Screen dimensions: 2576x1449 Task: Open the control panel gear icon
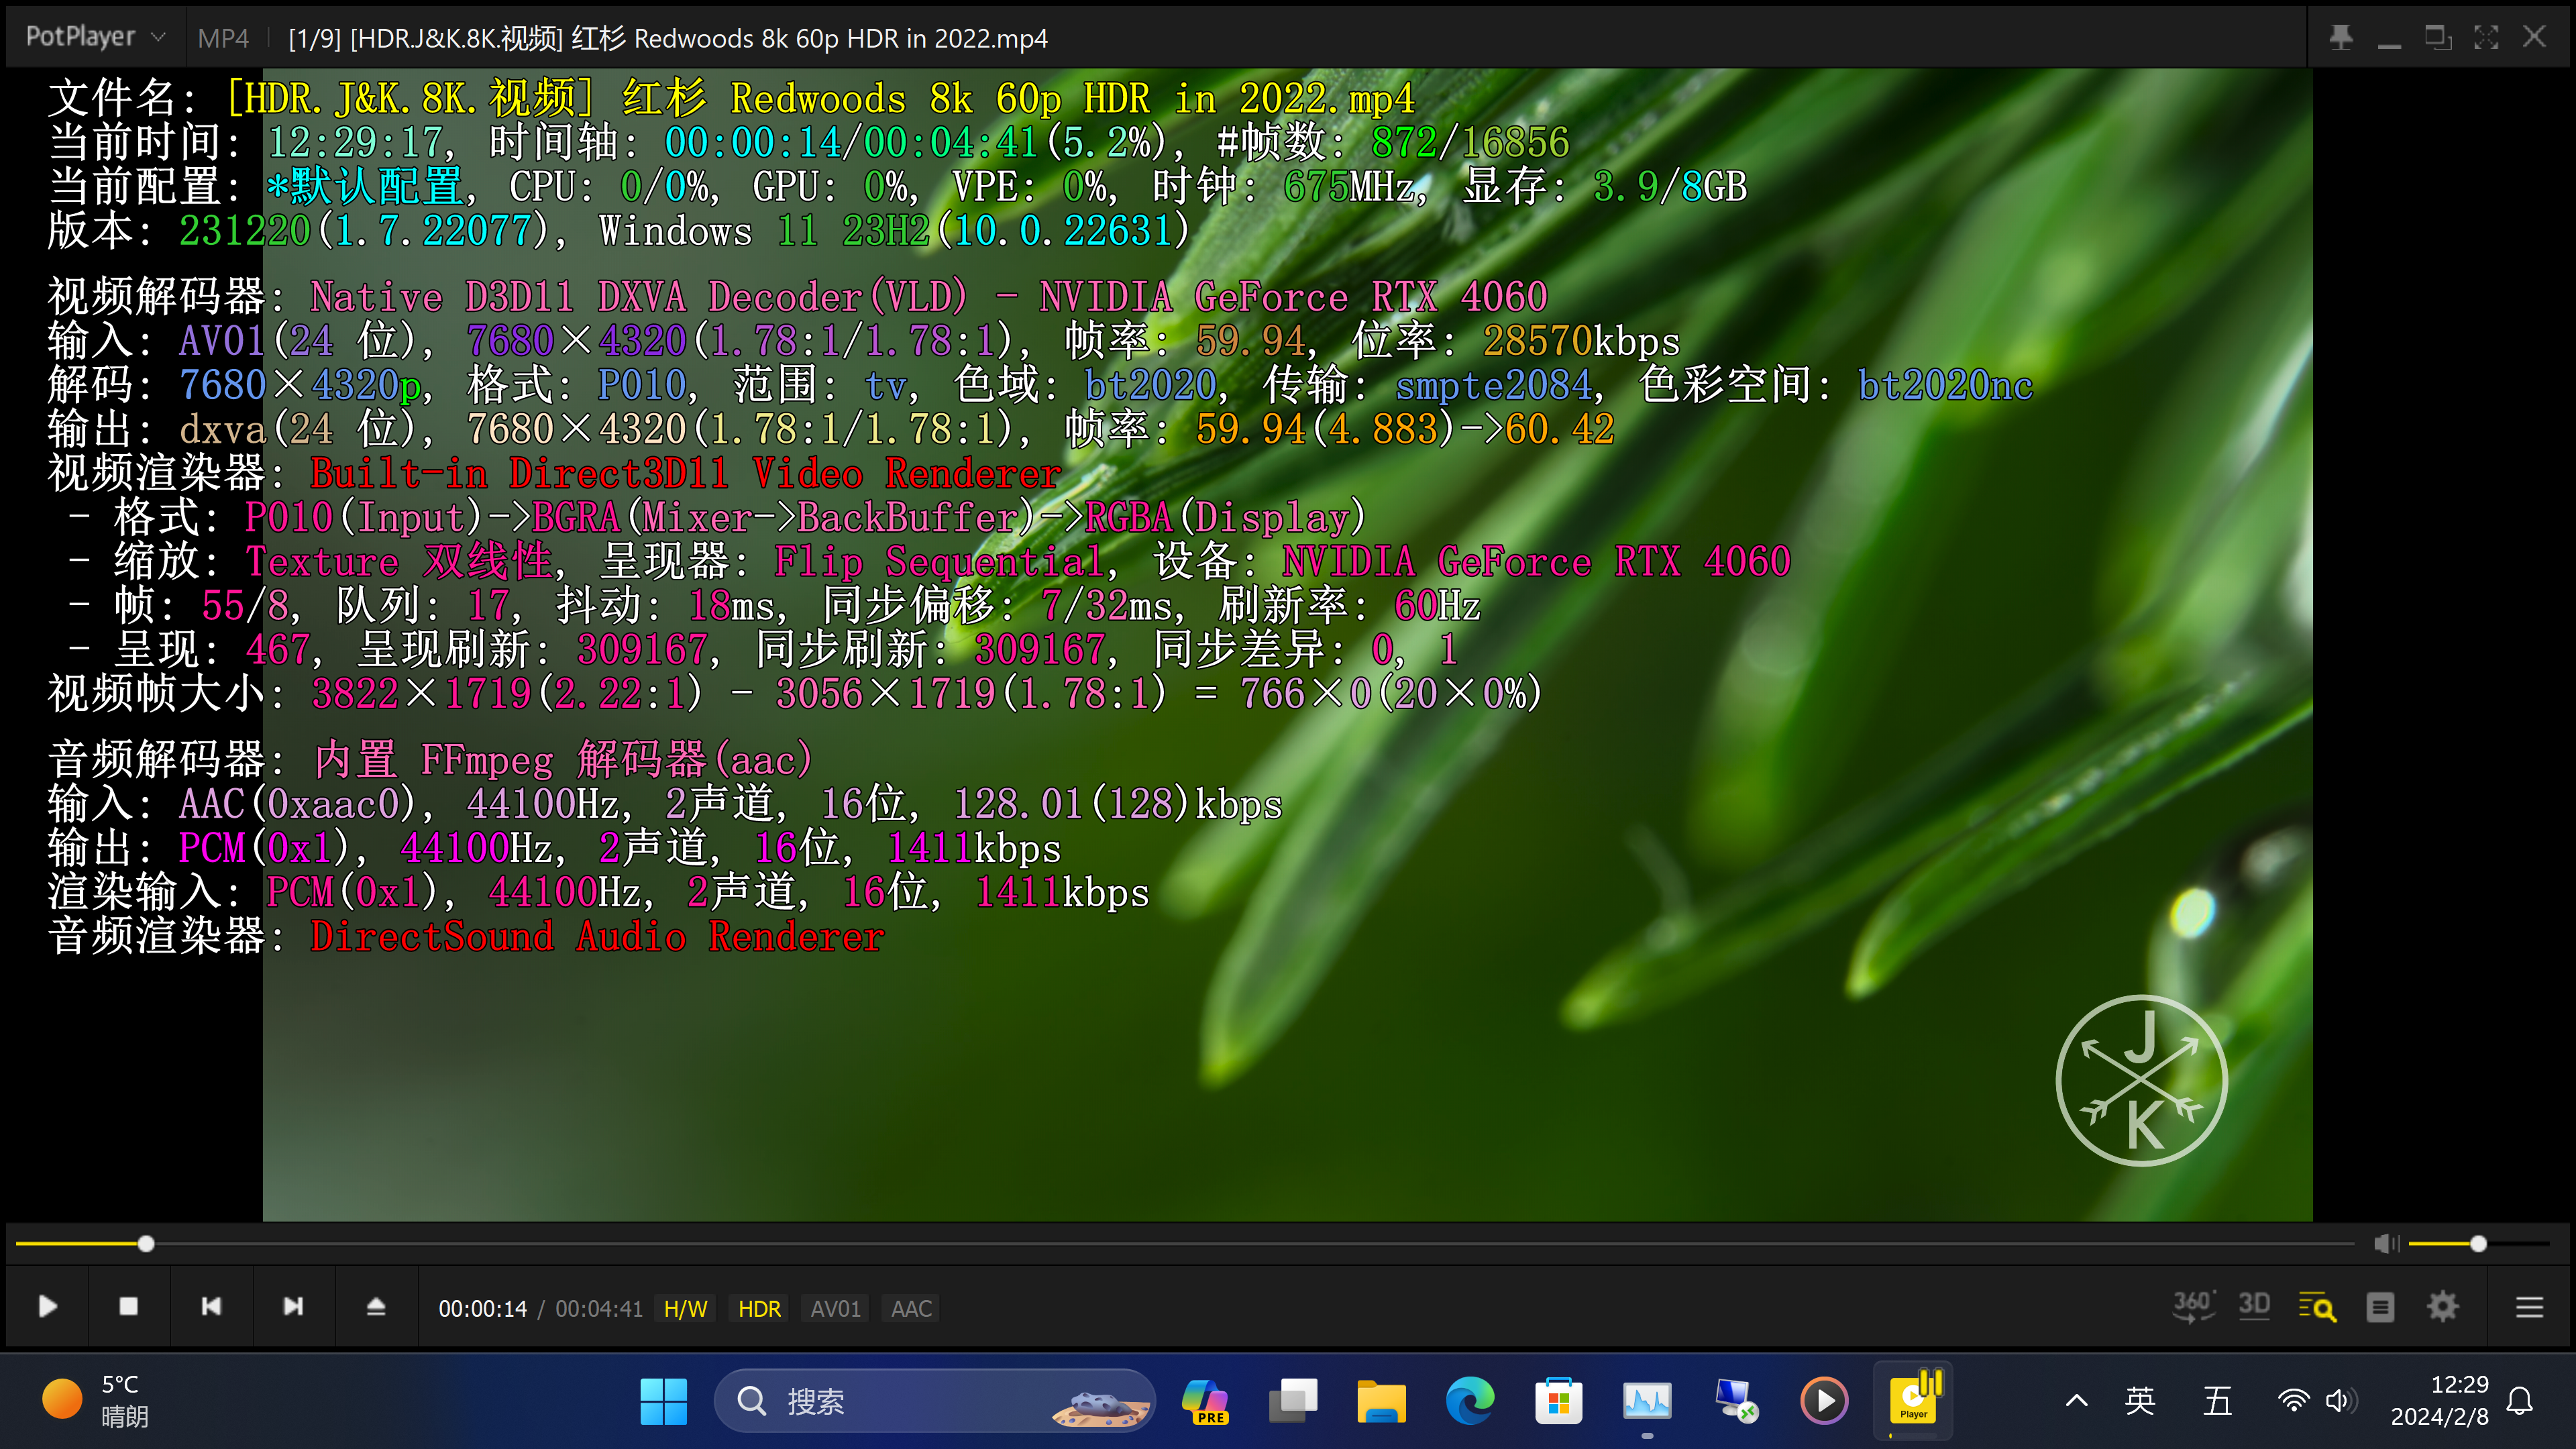(x=2443, y=1307)
